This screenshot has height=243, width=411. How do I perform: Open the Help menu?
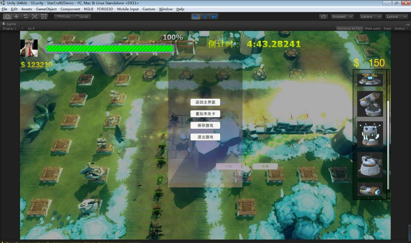click(x=180, y=9)
